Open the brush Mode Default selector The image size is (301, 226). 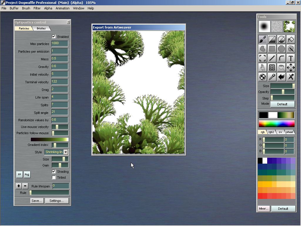click(x=282, y=104)
